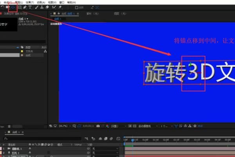The height and width of the screenshot is (157, 235).
Task: Click the project flowchart icon
Action: point(45,51)
